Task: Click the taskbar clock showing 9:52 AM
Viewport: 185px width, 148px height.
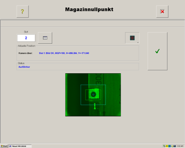Action: tap(180, 146)
